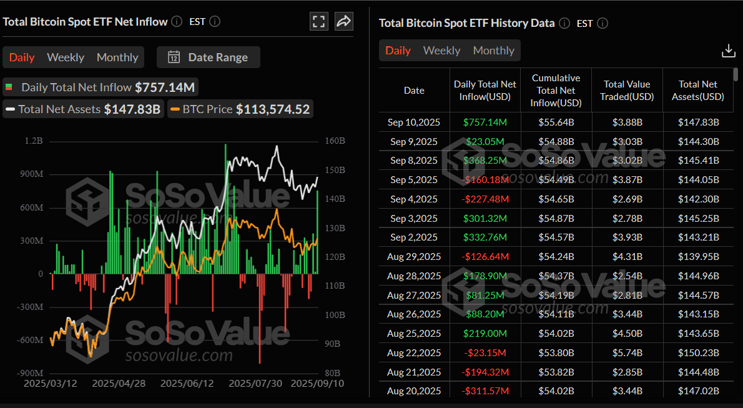Toggle Daily Total Net Inflow series
The height and width of the screenshot is (408, 743).
click(x=101, y=87)
